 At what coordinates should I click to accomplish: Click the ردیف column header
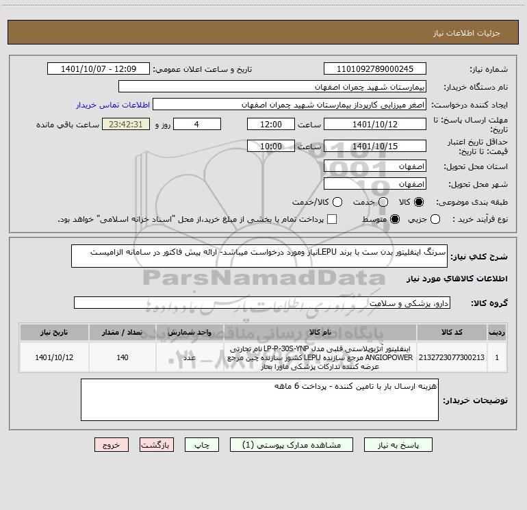click(497, 332)
